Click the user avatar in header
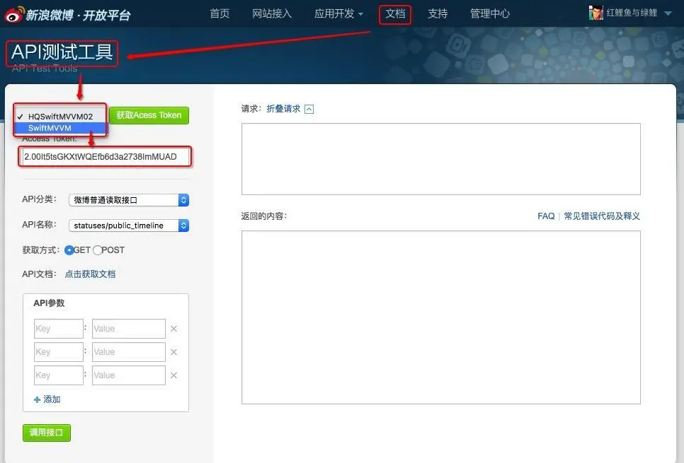This screenshot has width=684, height=463. point(595,13)
